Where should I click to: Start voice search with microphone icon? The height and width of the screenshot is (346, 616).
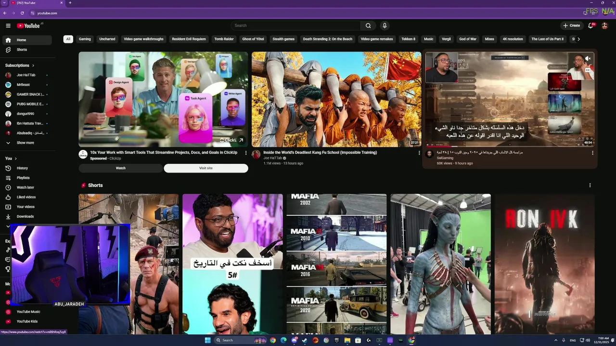pyautogui.click(x=385, y=25)
